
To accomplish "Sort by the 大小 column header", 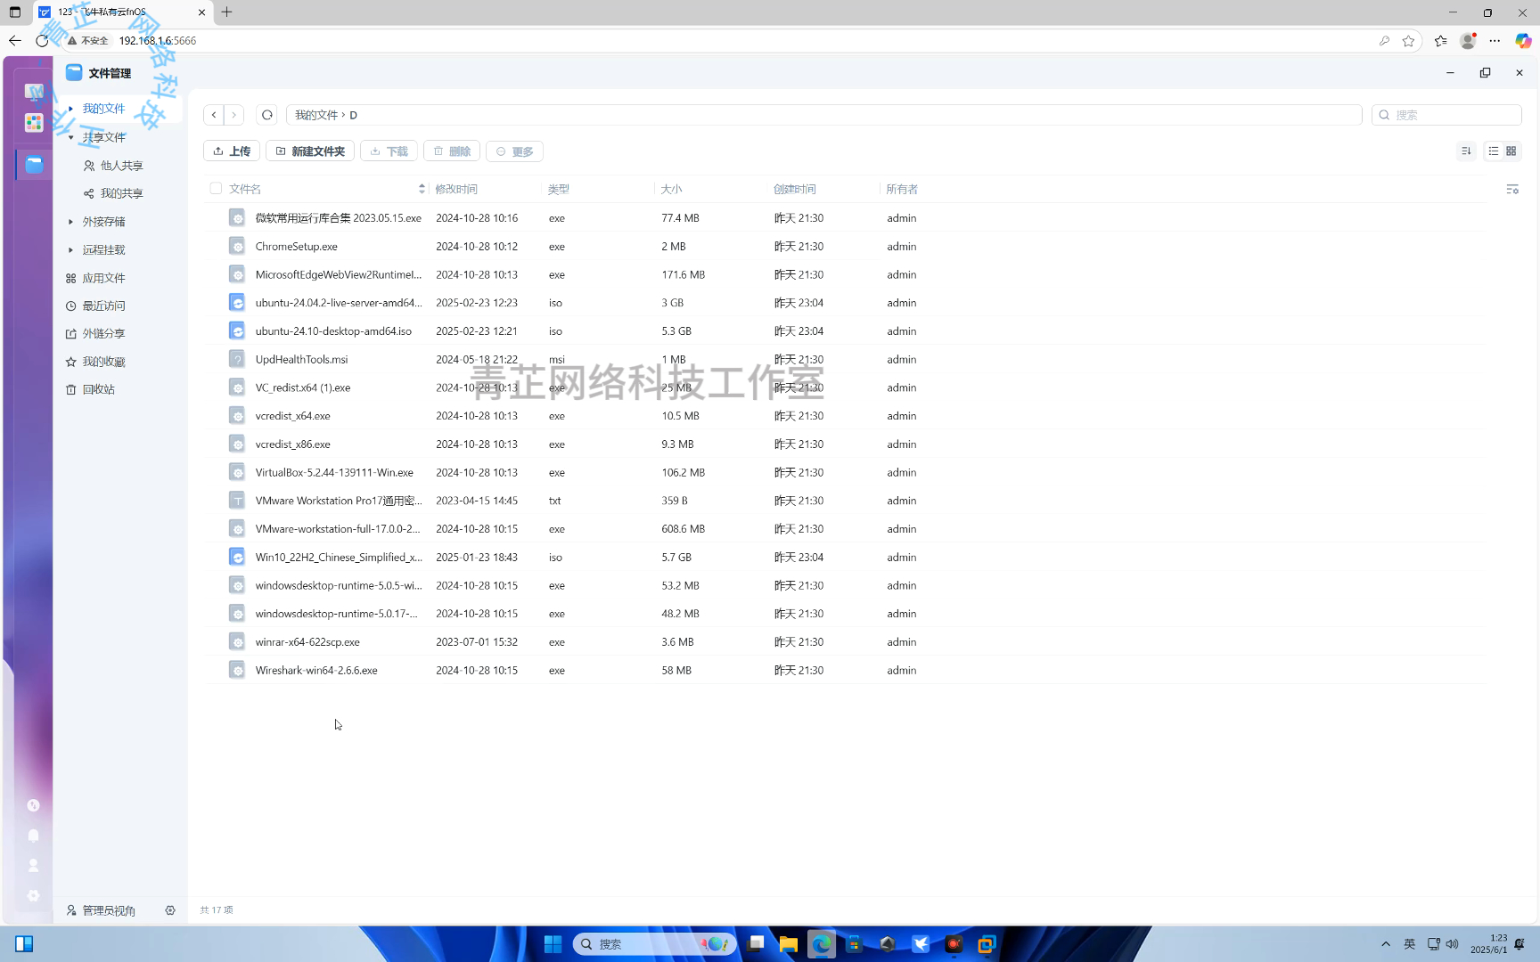I will tap(671, 189).
